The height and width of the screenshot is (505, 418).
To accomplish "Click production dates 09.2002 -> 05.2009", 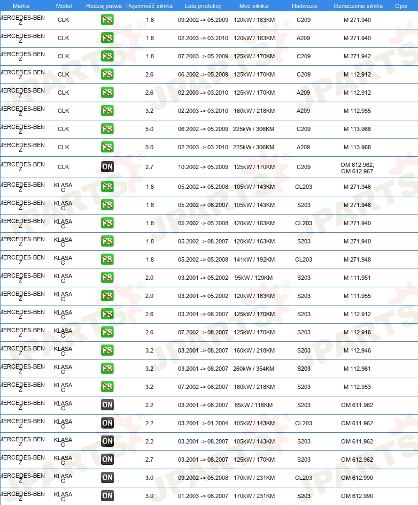I will pos(203,20).
